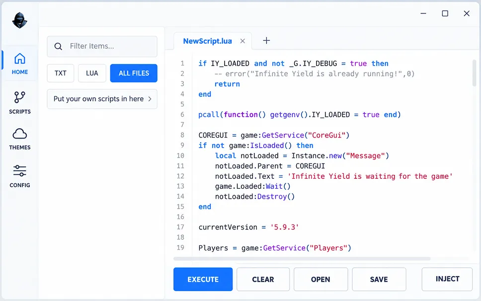Click the 'end' keyword on line 15

click(205, 207)
